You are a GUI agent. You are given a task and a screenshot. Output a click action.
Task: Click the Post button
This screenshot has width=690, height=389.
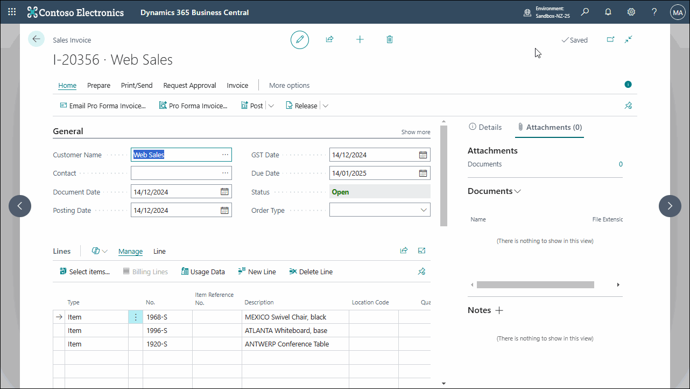(x=252, y=106)
